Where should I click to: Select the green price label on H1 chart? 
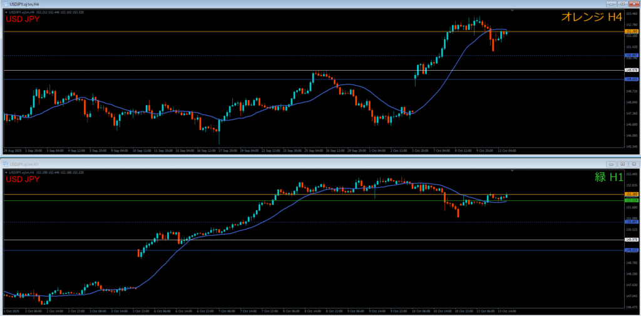pos(632,200)
